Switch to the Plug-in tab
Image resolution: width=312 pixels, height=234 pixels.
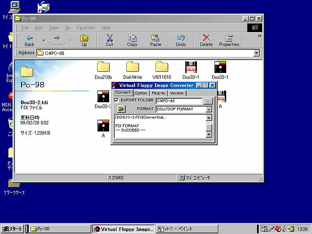coord(158,93)
